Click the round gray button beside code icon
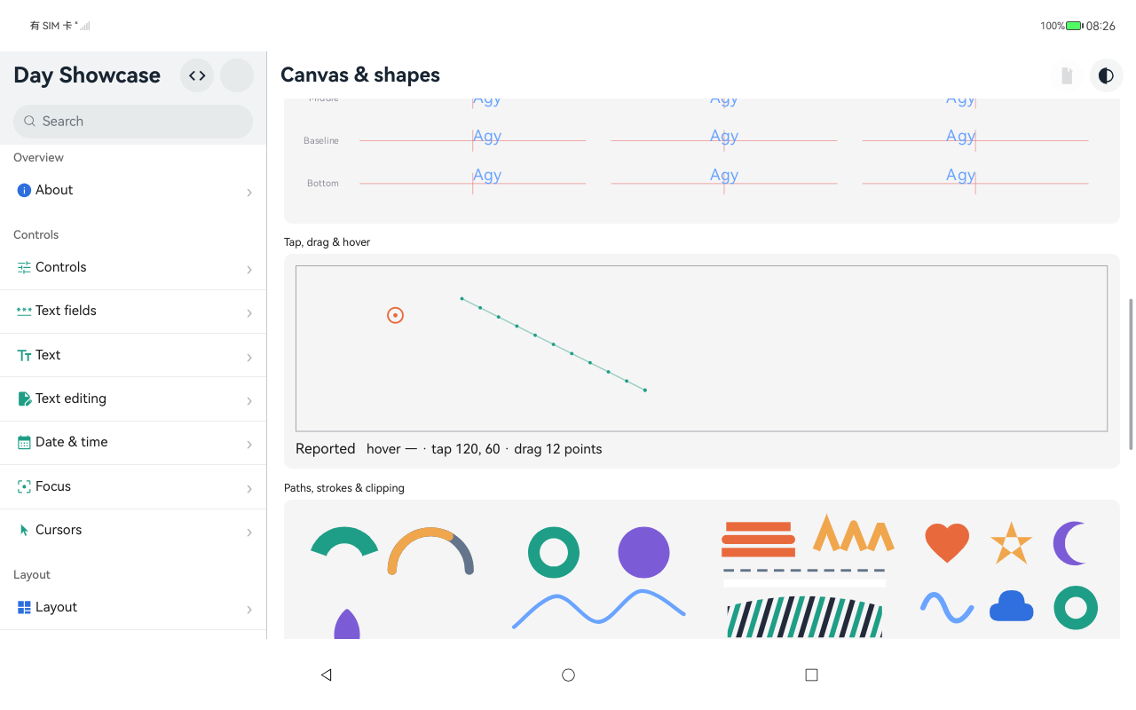This screenshot has width=1136, height=710. coord(237,75)
